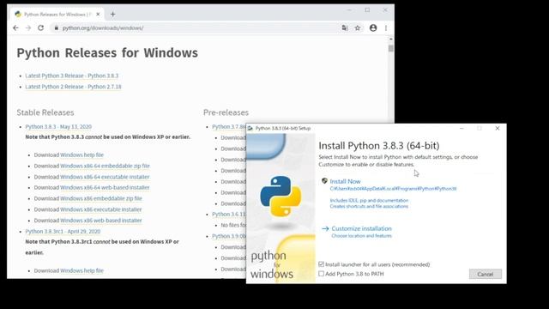
Task: Open Python 3.8.3 - May 13, 2020 link
Action: [x=58, y=126]
